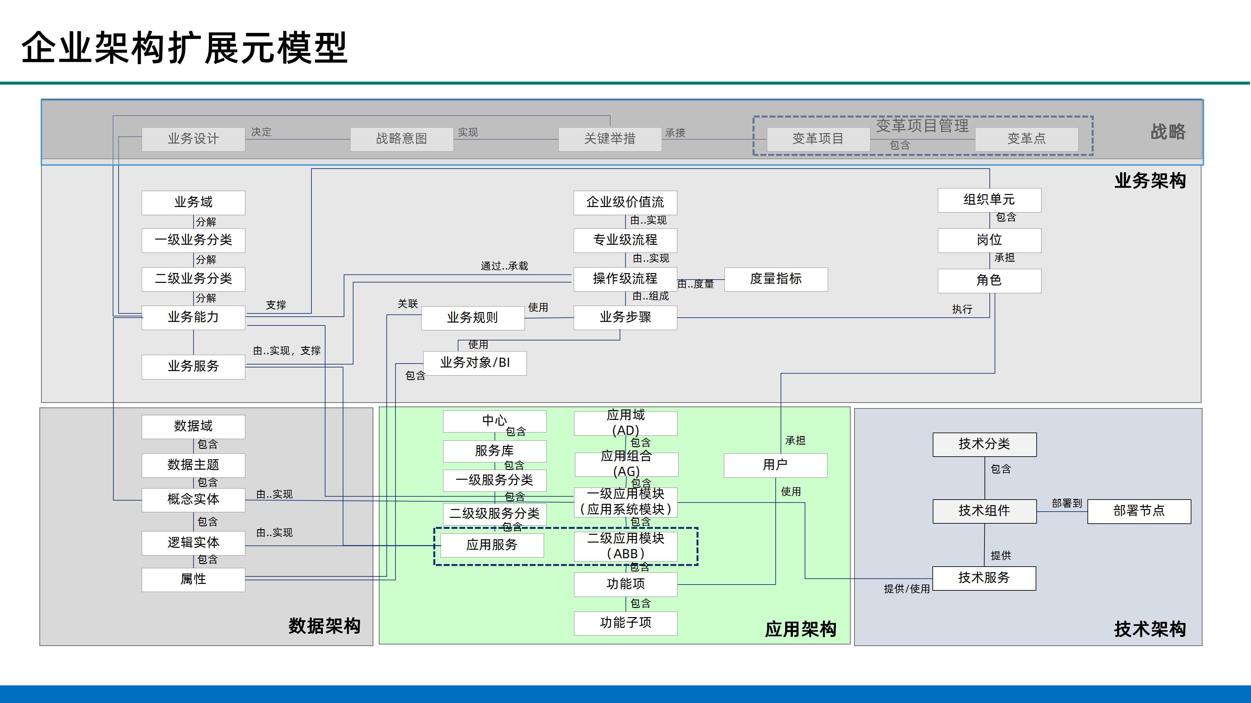Select the 专业级流程 box

tap(625, 240)
